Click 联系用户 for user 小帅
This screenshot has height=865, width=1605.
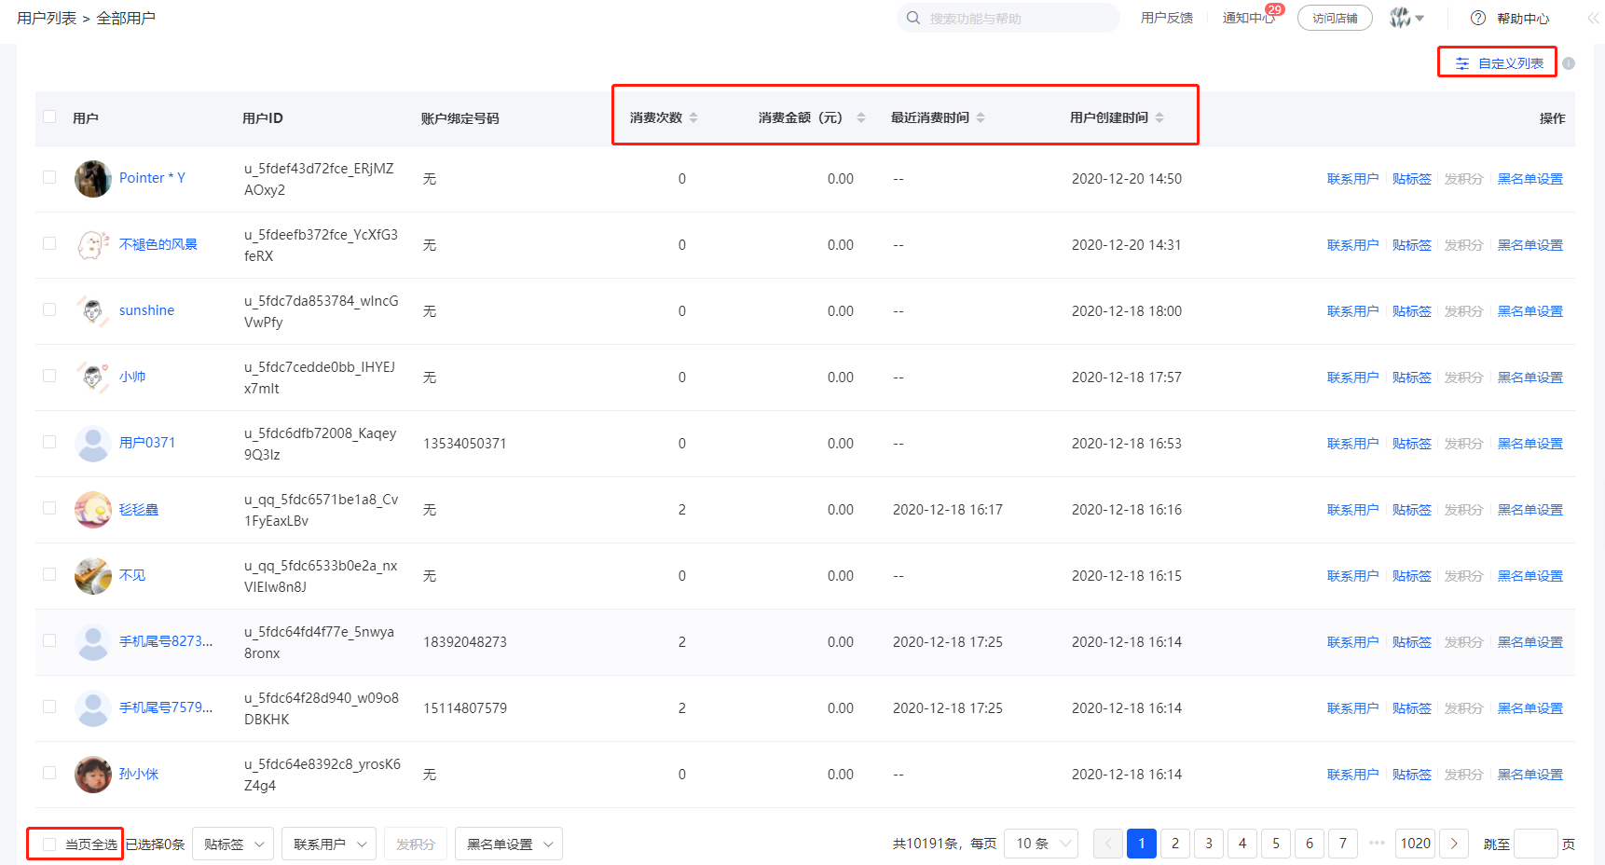point(1352,378)
